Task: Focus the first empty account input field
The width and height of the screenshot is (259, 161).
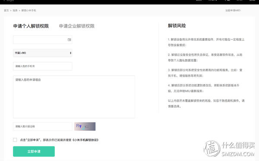Action: tap(43, 39)
